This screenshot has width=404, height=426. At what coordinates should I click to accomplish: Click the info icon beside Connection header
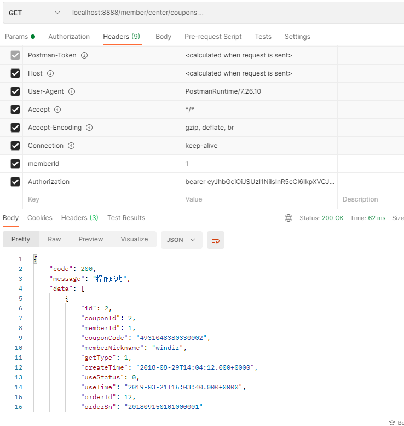tap(71, 146)
